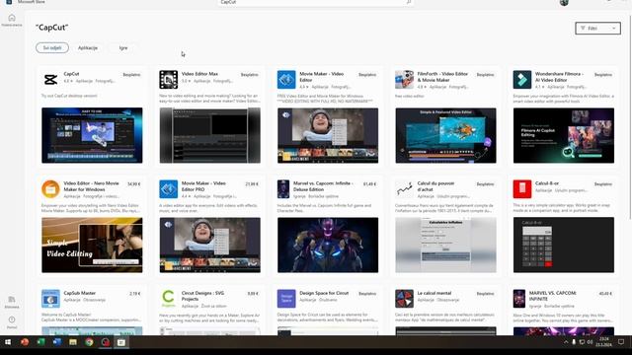Open the Design Space for Cricut title

pyautogui.click(x=324, y=293)
